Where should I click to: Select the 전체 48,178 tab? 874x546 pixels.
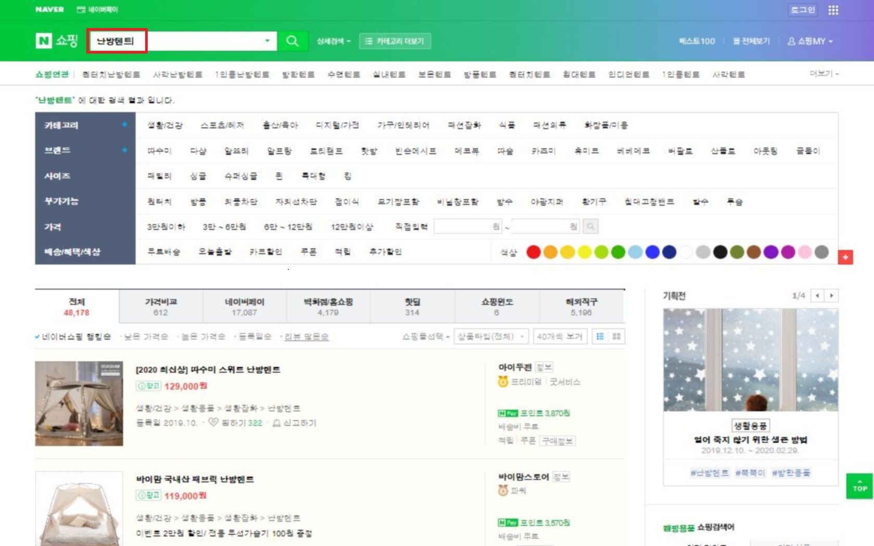pyautogui.click(x=76, y=307)
